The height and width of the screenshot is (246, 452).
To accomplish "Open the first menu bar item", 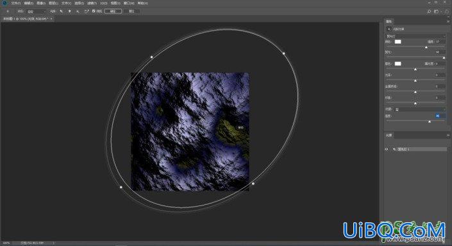I will [15, 3].
